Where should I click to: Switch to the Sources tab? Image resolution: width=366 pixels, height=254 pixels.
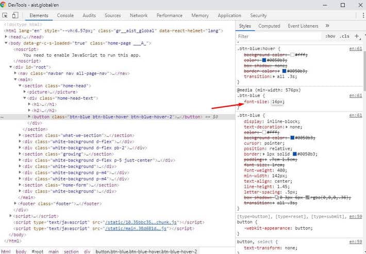112,15
